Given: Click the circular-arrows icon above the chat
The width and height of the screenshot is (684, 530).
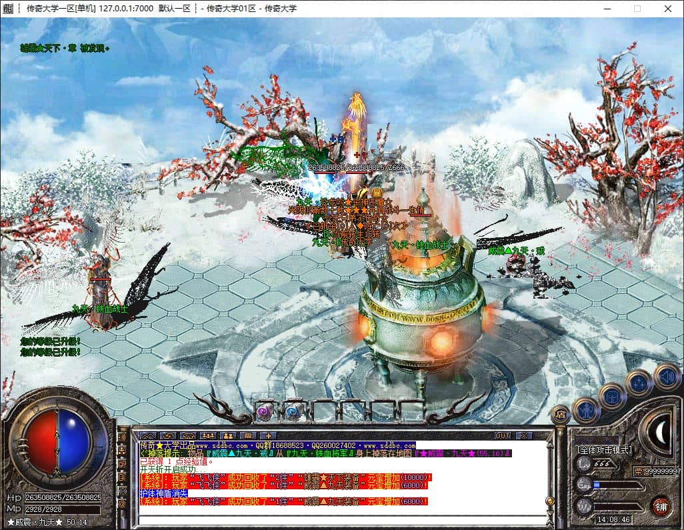Looking at the screenshot, I should pyautogui.click(x=169, y=435).
